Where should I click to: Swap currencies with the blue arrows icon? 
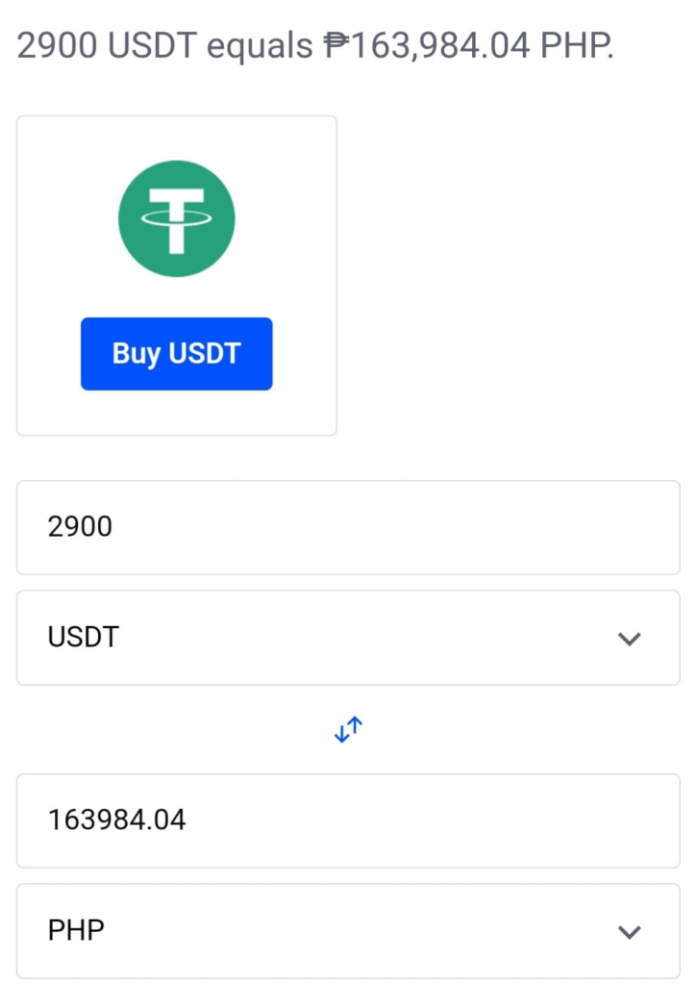coord(348,729)
